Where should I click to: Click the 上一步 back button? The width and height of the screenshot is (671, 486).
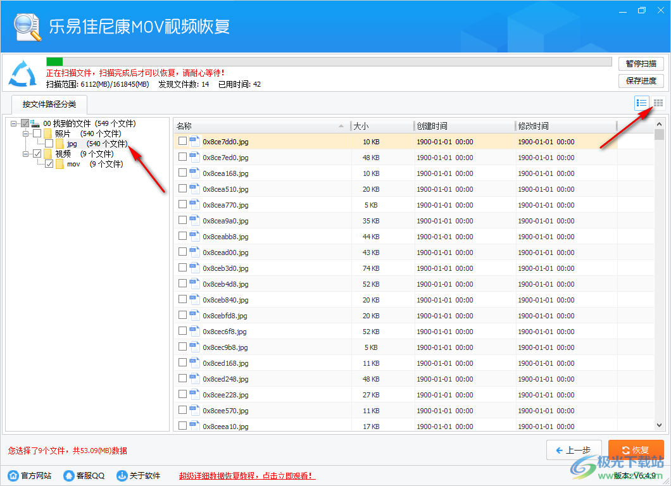(x=574, y=450)
